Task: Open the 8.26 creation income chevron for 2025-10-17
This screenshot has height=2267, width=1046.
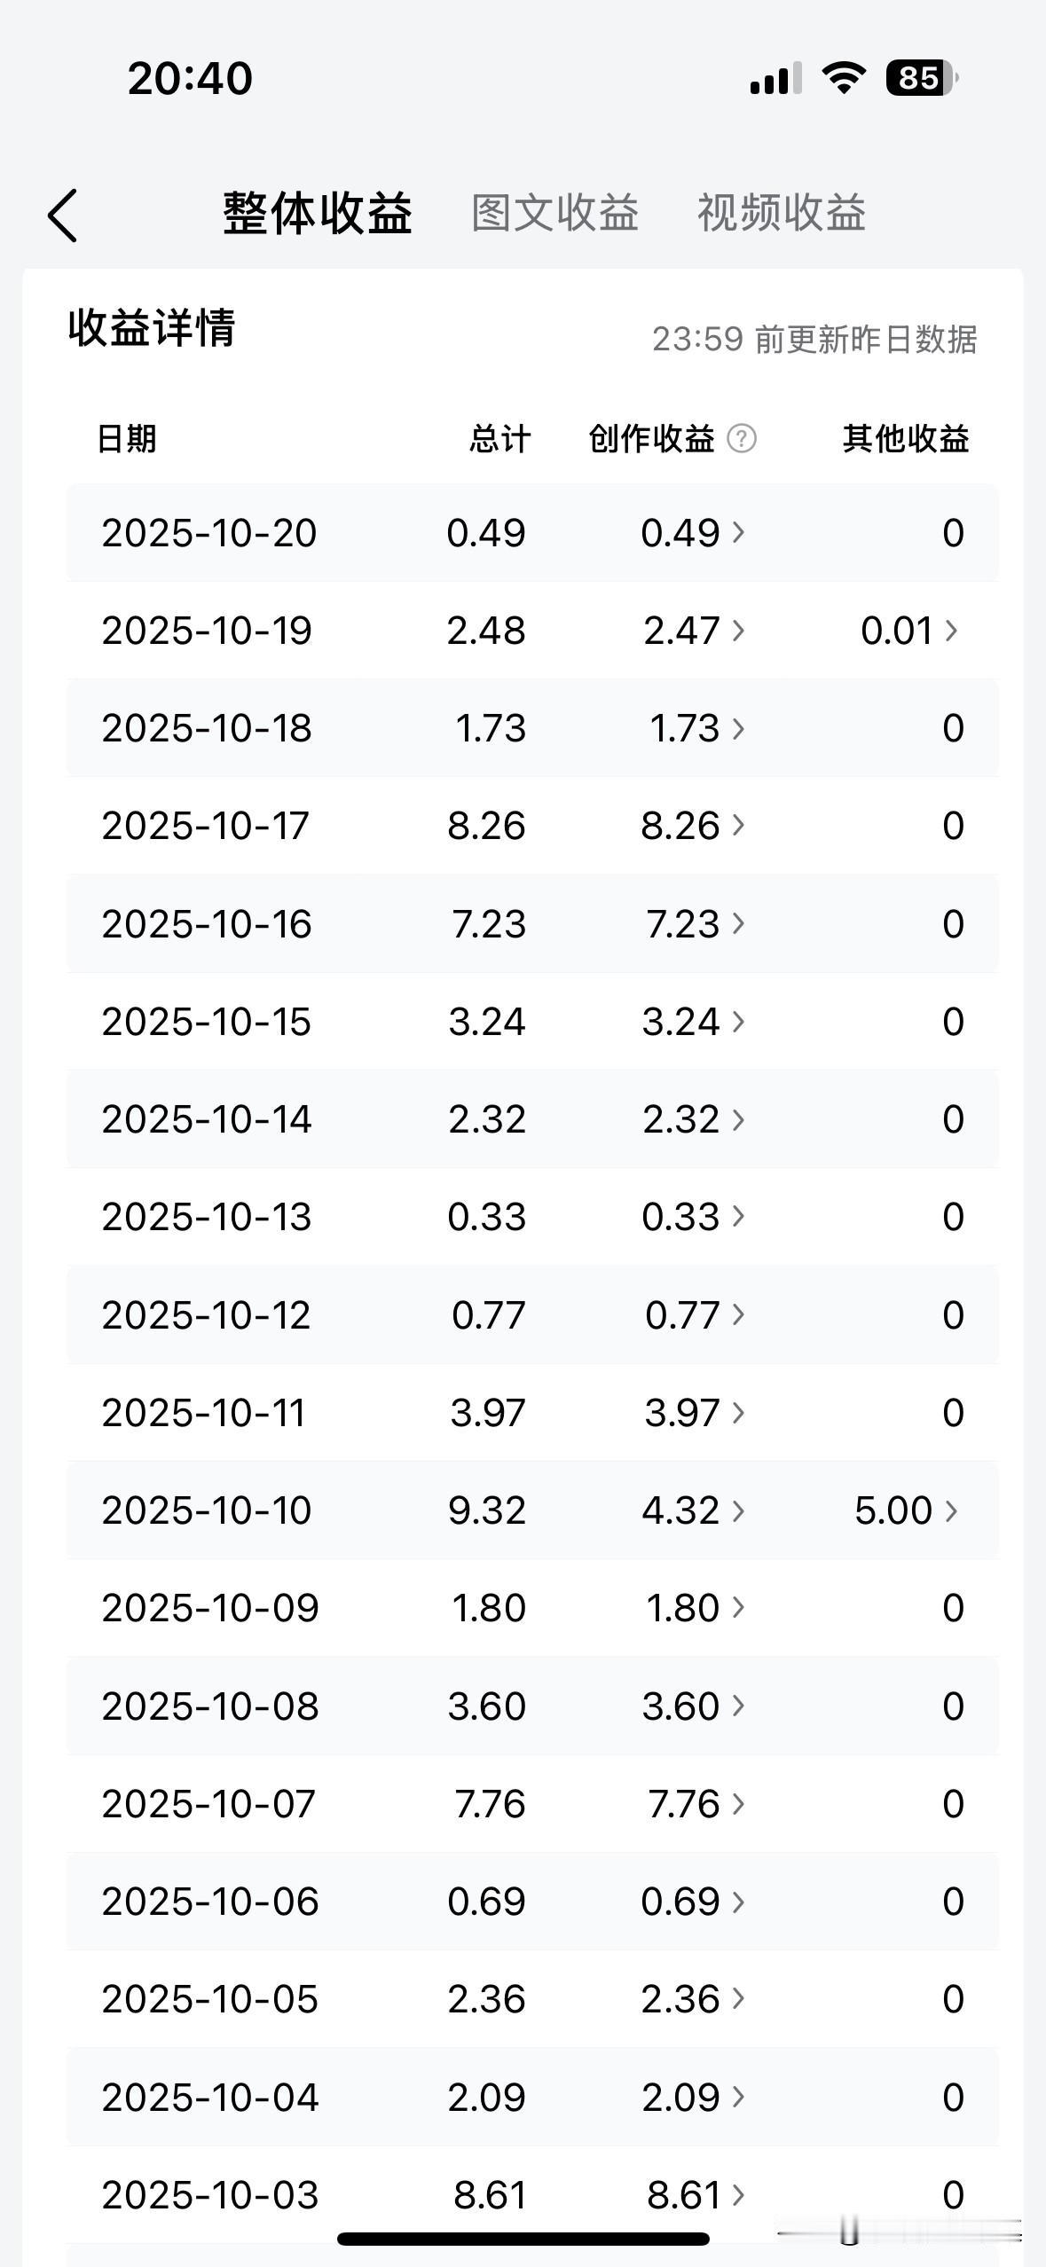Action: pos(738,826)
